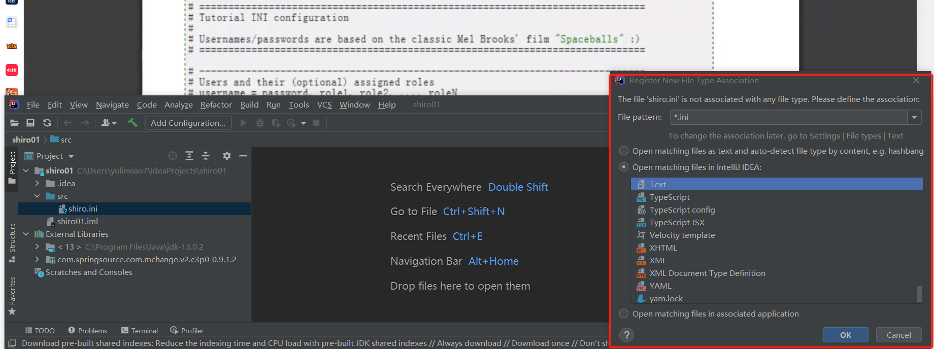Viewport: 934px width, 349px height.
Task: Collapse the shiro01 project root node
Action: click(26, 170)
